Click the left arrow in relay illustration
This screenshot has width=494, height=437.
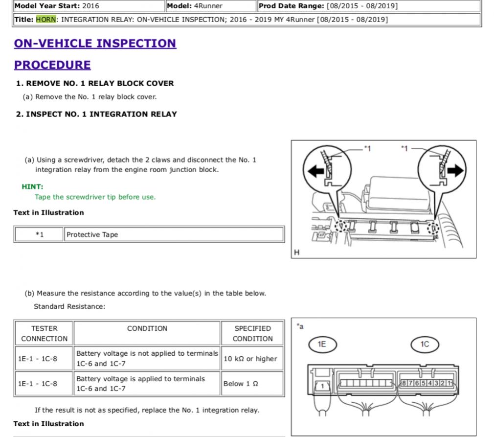point(315,171)
